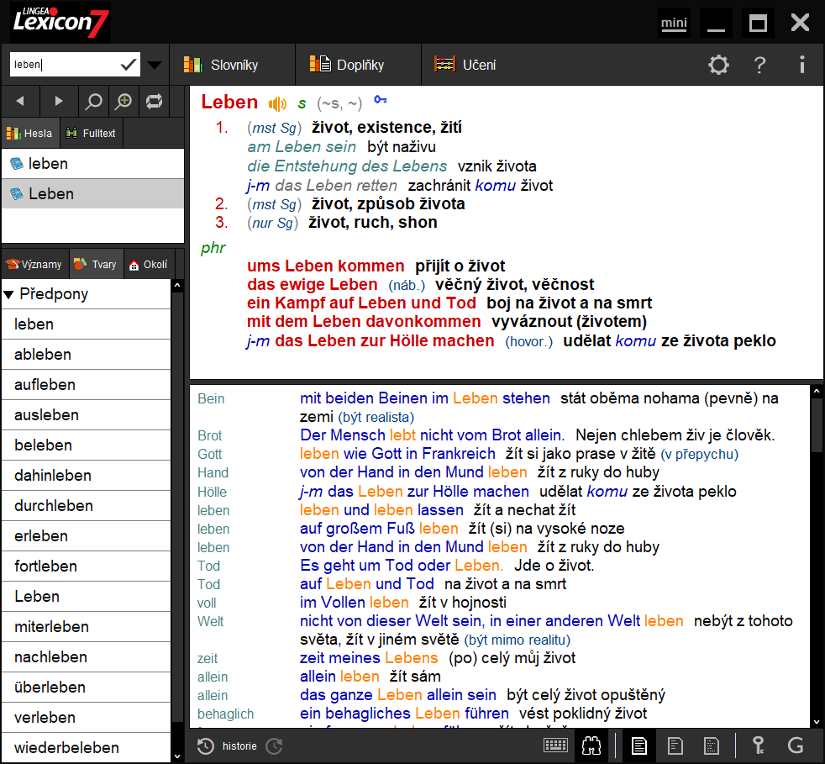Image resolution: width=825 pixels, height=764 pixels.
Task: Open the Učení menu
Action: pos(465,65)
